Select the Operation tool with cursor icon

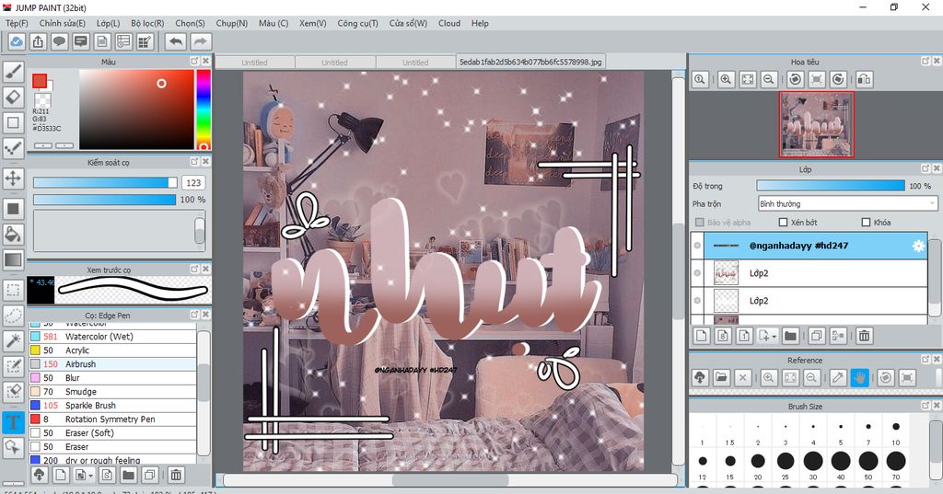coord(13,447)
